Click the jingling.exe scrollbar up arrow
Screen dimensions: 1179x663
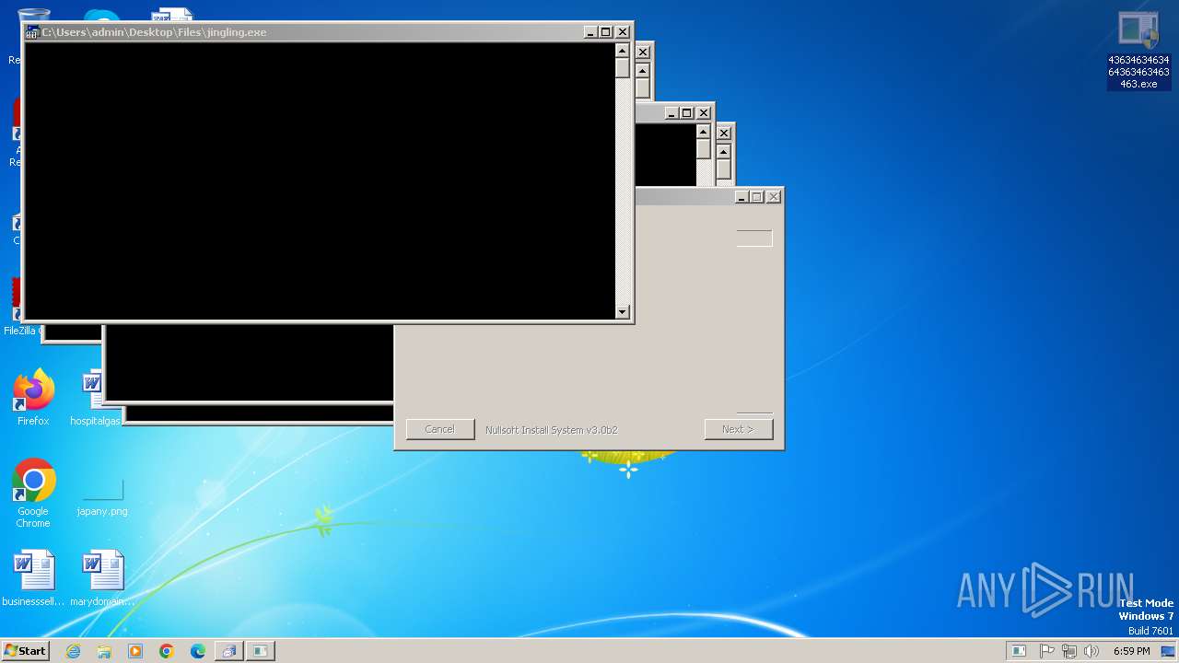tap(623, 51)
